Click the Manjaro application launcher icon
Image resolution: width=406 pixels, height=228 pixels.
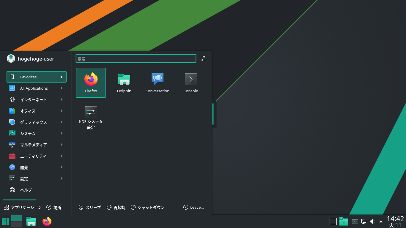5,221
